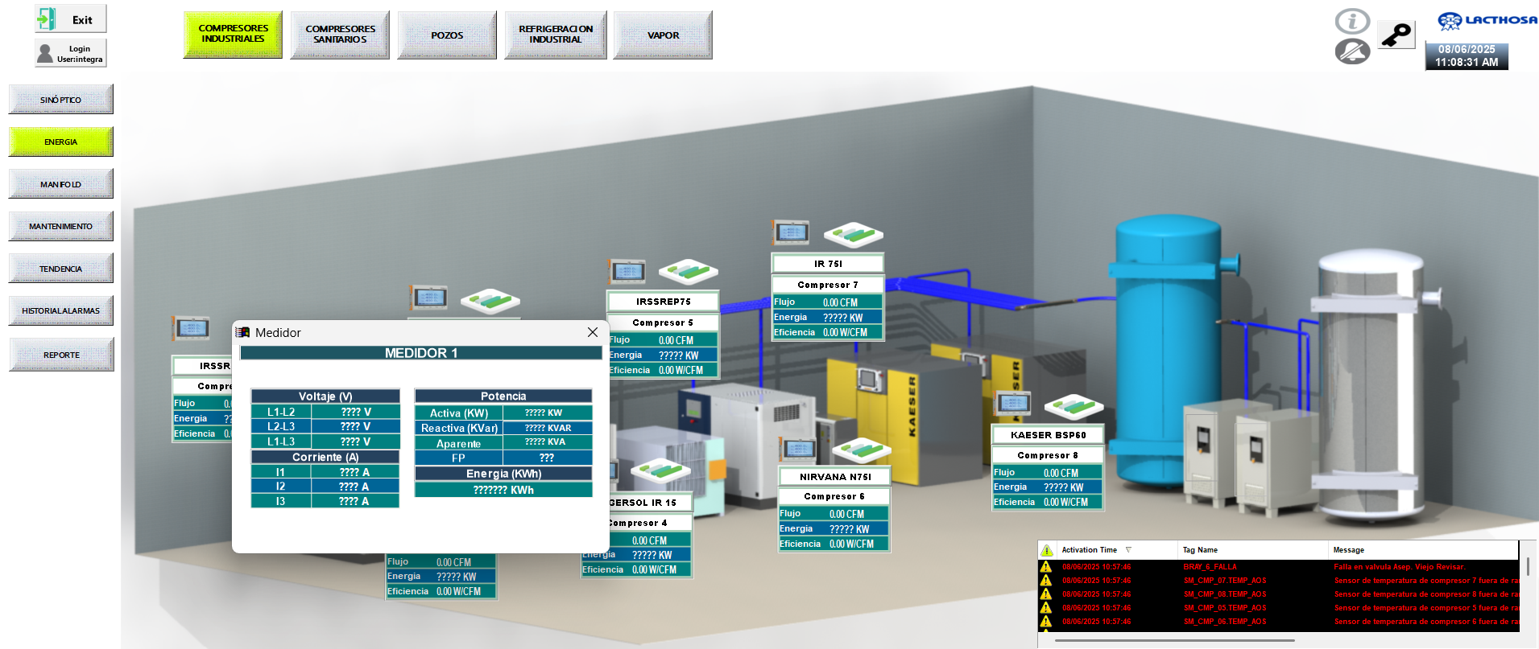
Task: Click the date and time display
Action: [1467, 55]
